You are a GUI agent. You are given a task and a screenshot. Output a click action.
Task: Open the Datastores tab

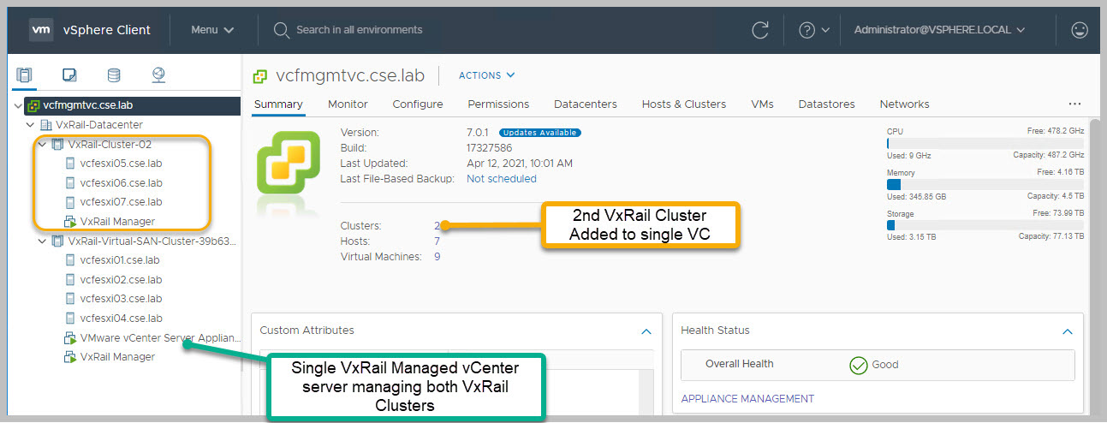(x=826, y=104)
